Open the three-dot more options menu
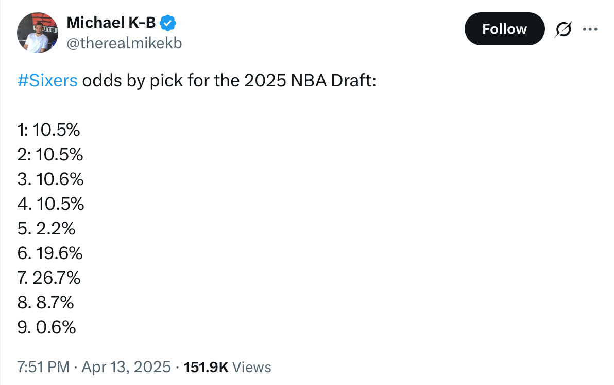Screen dimensions: 614x385 coord(590,29)
